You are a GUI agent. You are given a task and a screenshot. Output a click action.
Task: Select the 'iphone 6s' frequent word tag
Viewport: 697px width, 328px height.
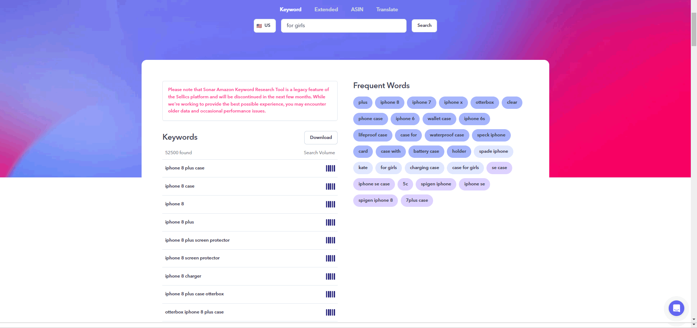(474, 119)
